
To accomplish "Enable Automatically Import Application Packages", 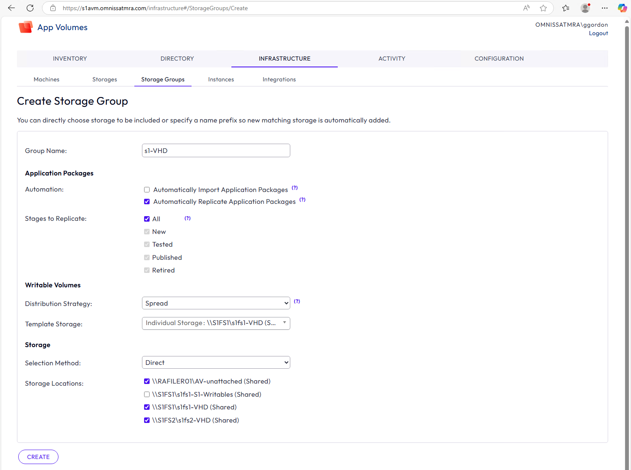I will pos(147,190).
